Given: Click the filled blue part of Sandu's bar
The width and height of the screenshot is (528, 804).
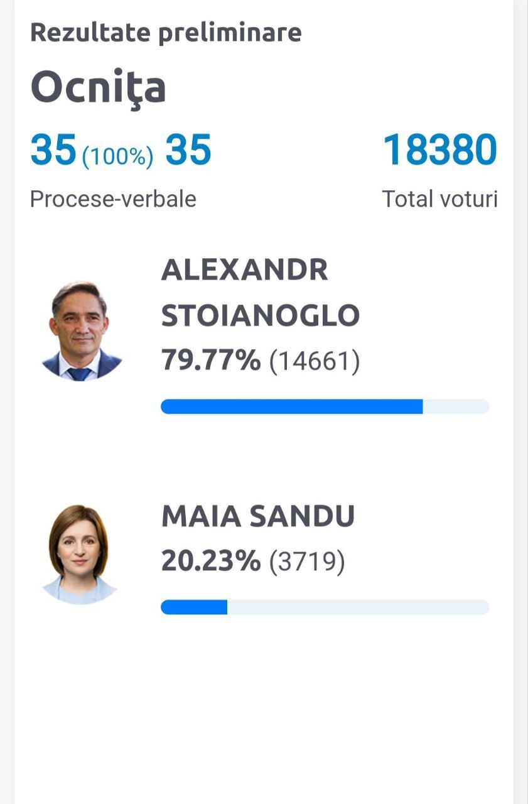Looking at the screenshot, I should click(194, 607).
